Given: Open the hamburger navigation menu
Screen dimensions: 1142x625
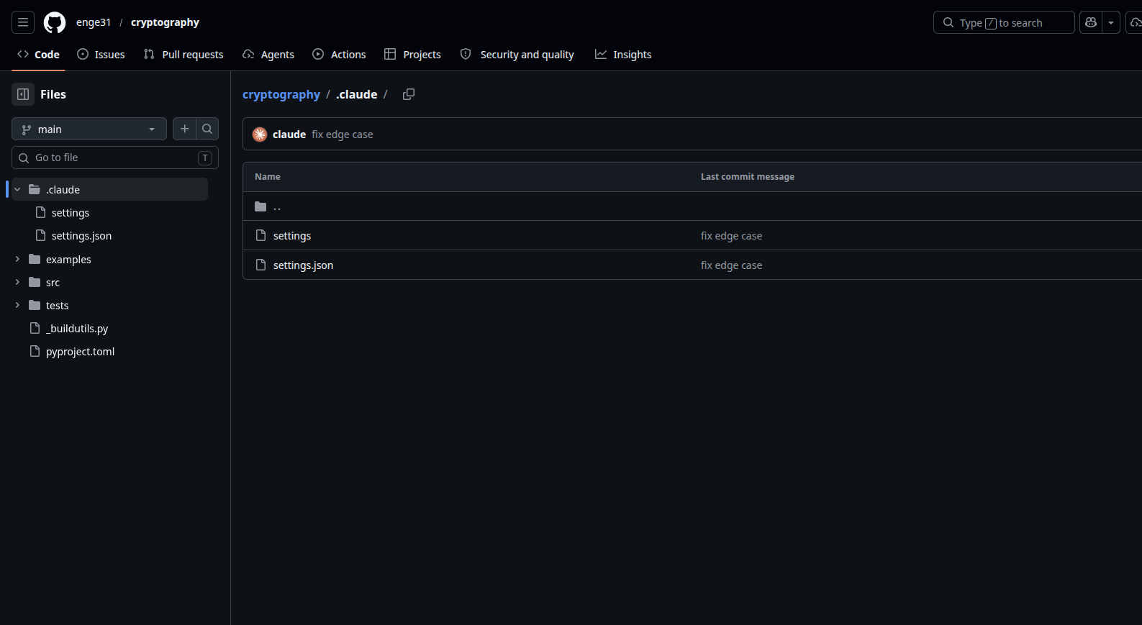Looking at the screenshot, I should pyautogui.click(x=23, y=22).
